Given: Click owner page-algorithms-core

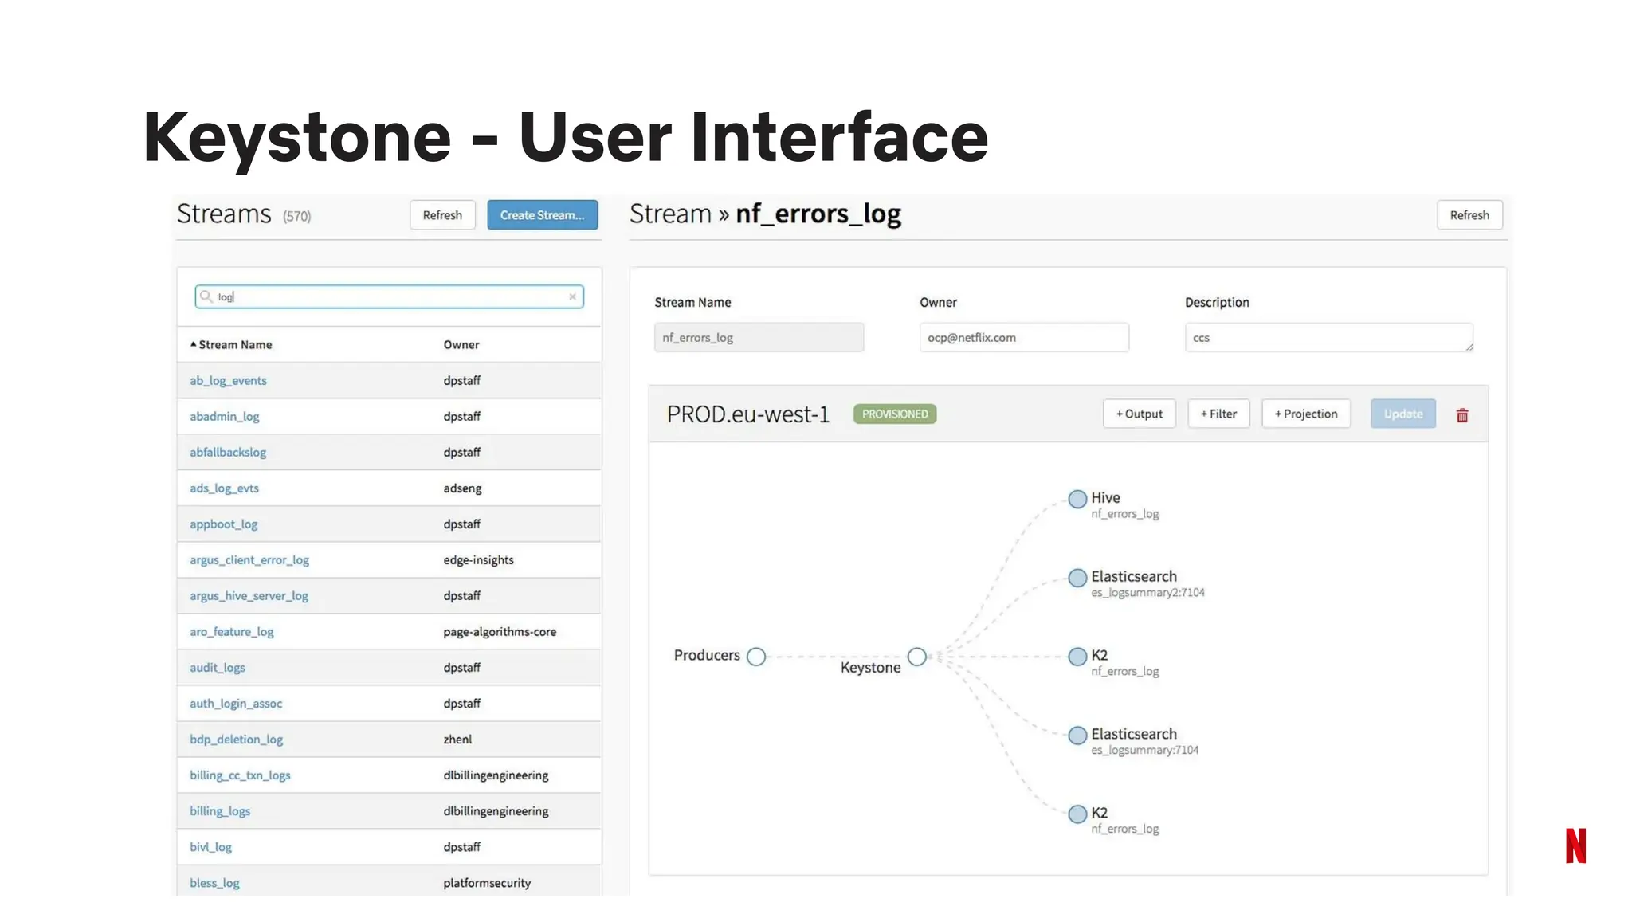Looking at the screenshot, I should (x=500, y=632).
